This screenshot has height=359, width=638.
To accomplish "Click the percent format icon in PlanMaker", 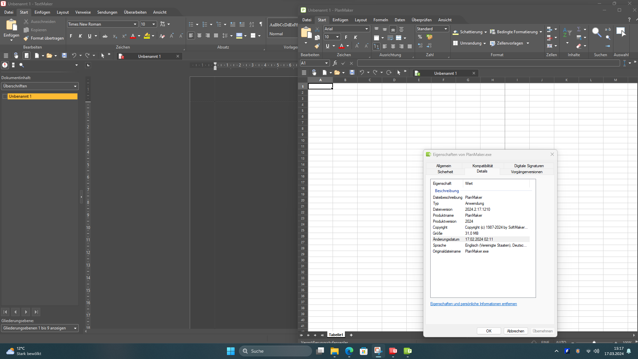I will (420, 37).
